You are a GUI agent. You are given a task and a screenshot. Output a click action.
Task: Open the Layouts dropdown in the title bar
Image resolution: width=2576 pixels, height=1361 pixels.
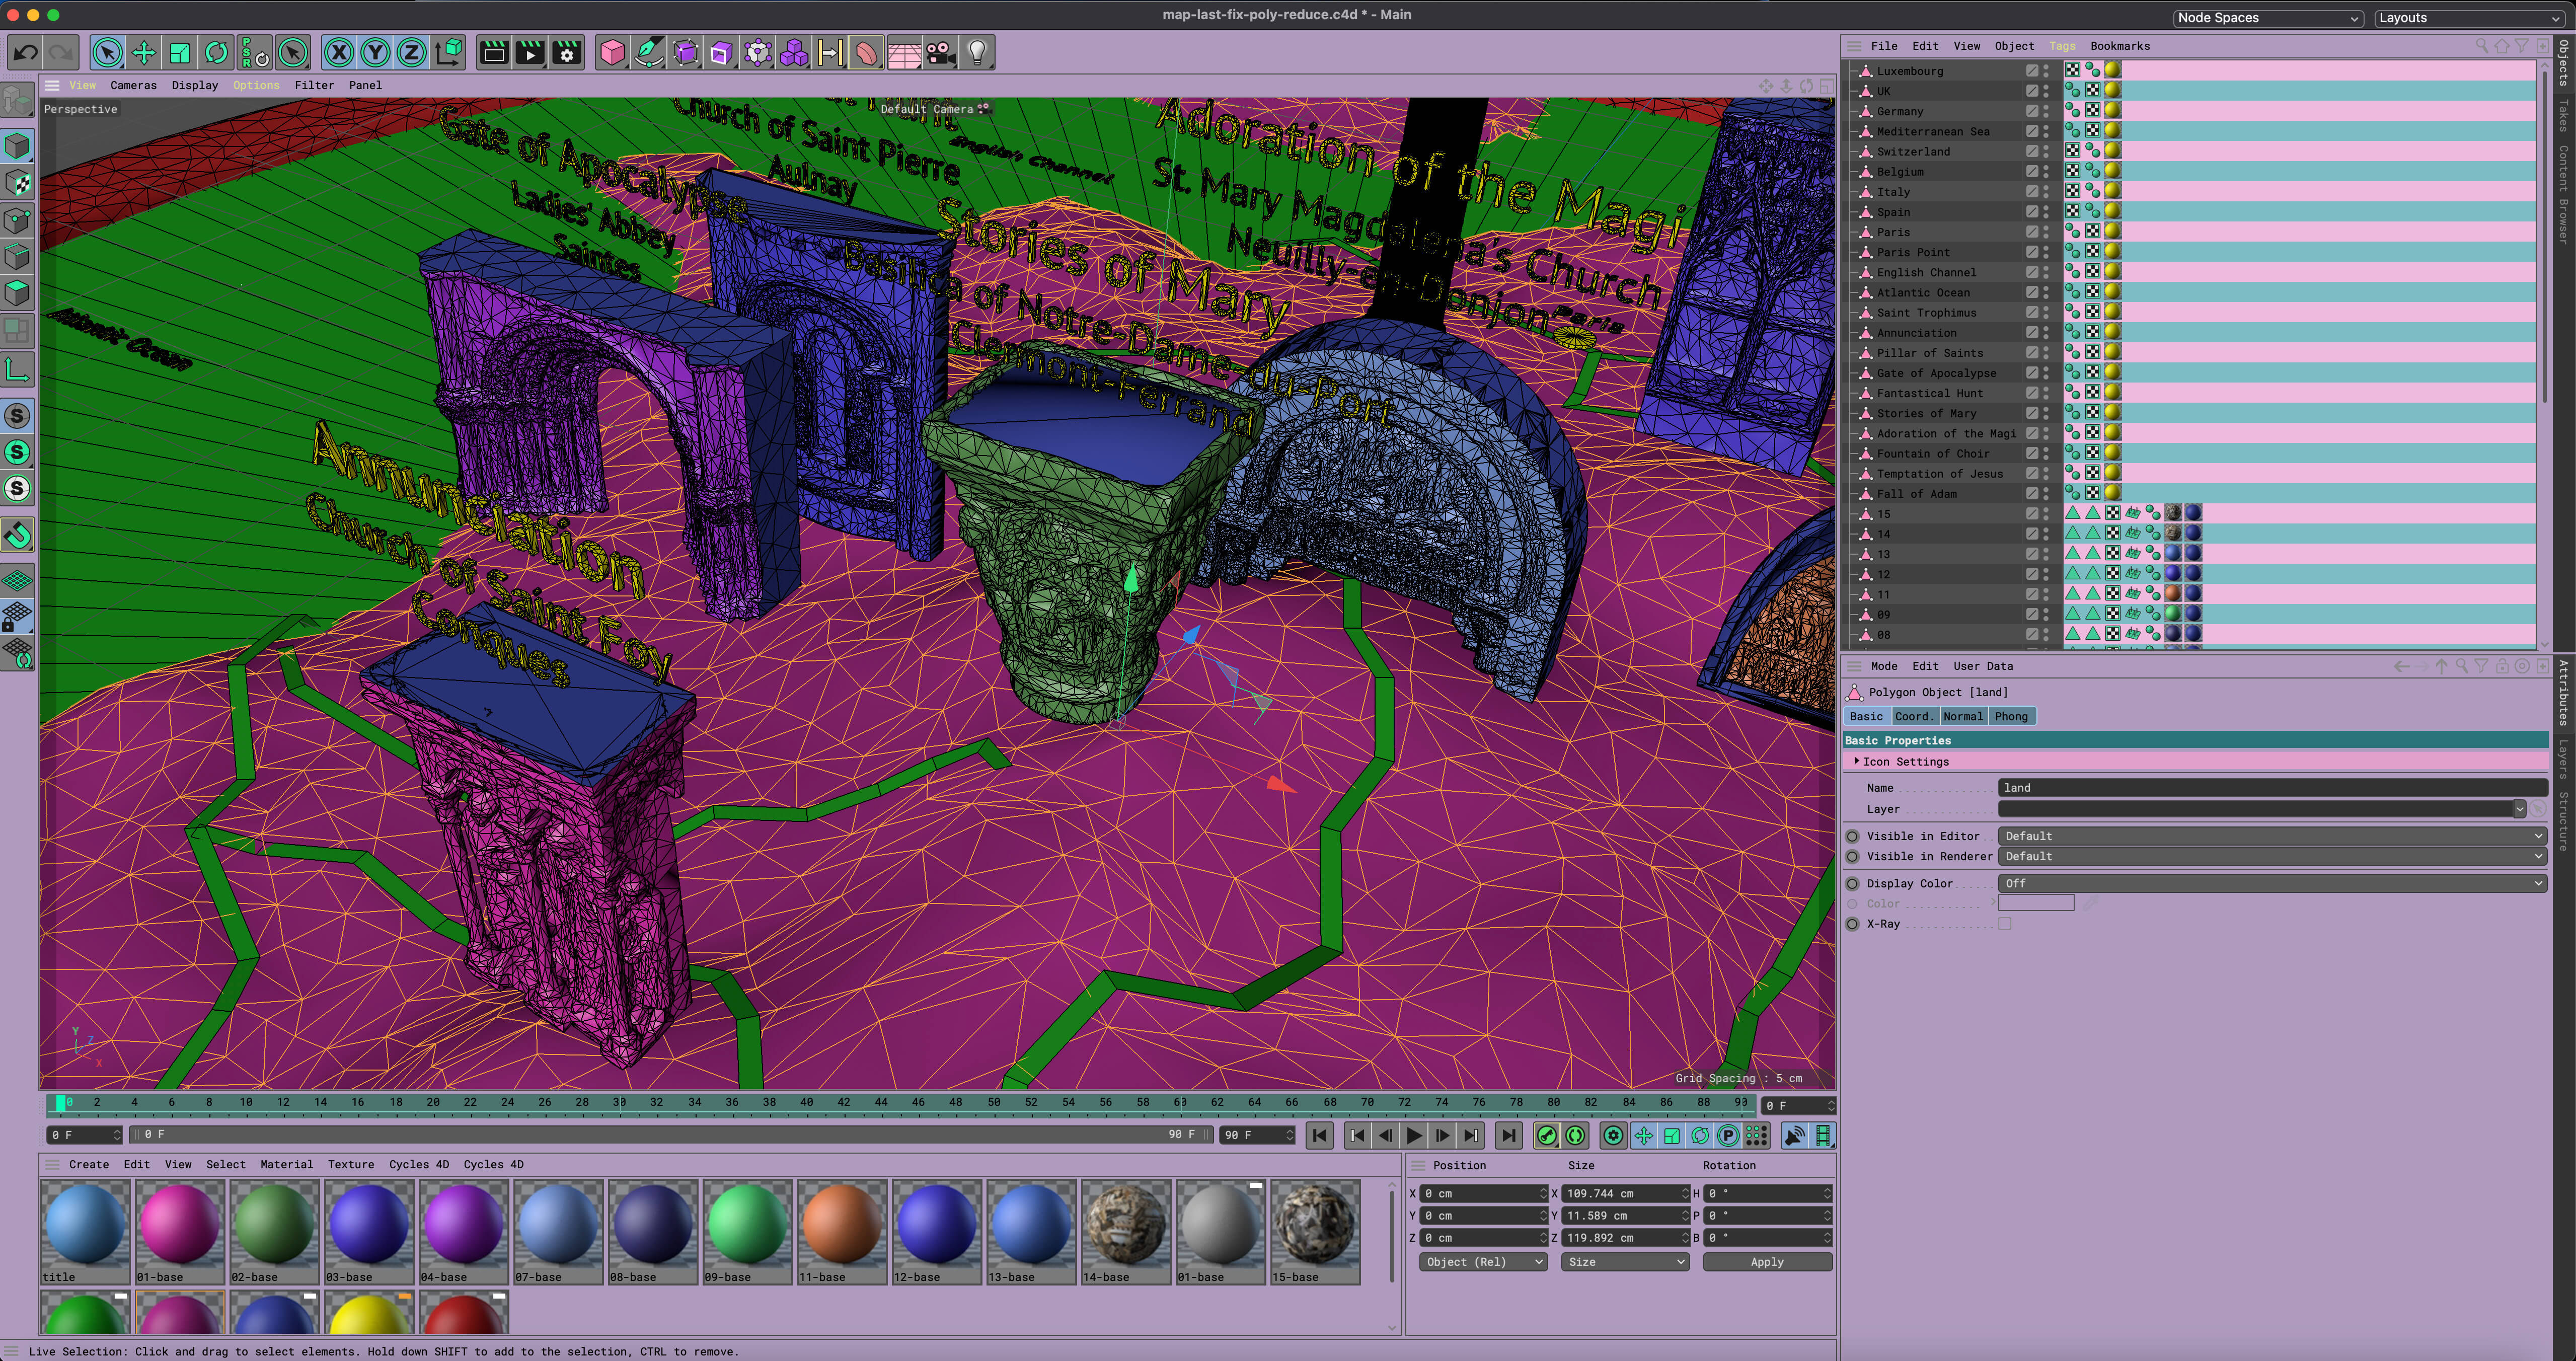[x=2470, y=17]
